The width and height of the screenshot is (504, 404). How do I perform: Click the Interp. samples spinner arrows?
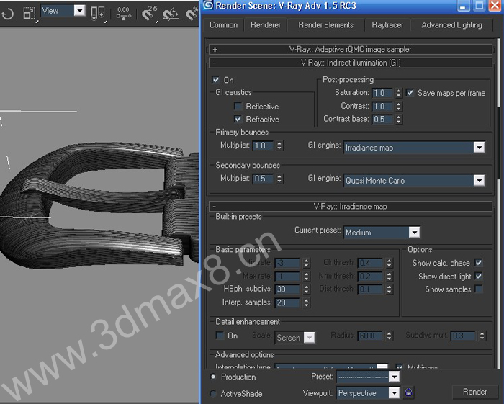point(306,302)
